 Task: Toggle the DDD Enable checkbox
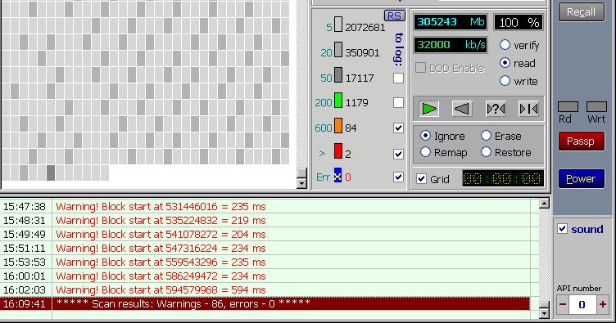pos(420,68)
